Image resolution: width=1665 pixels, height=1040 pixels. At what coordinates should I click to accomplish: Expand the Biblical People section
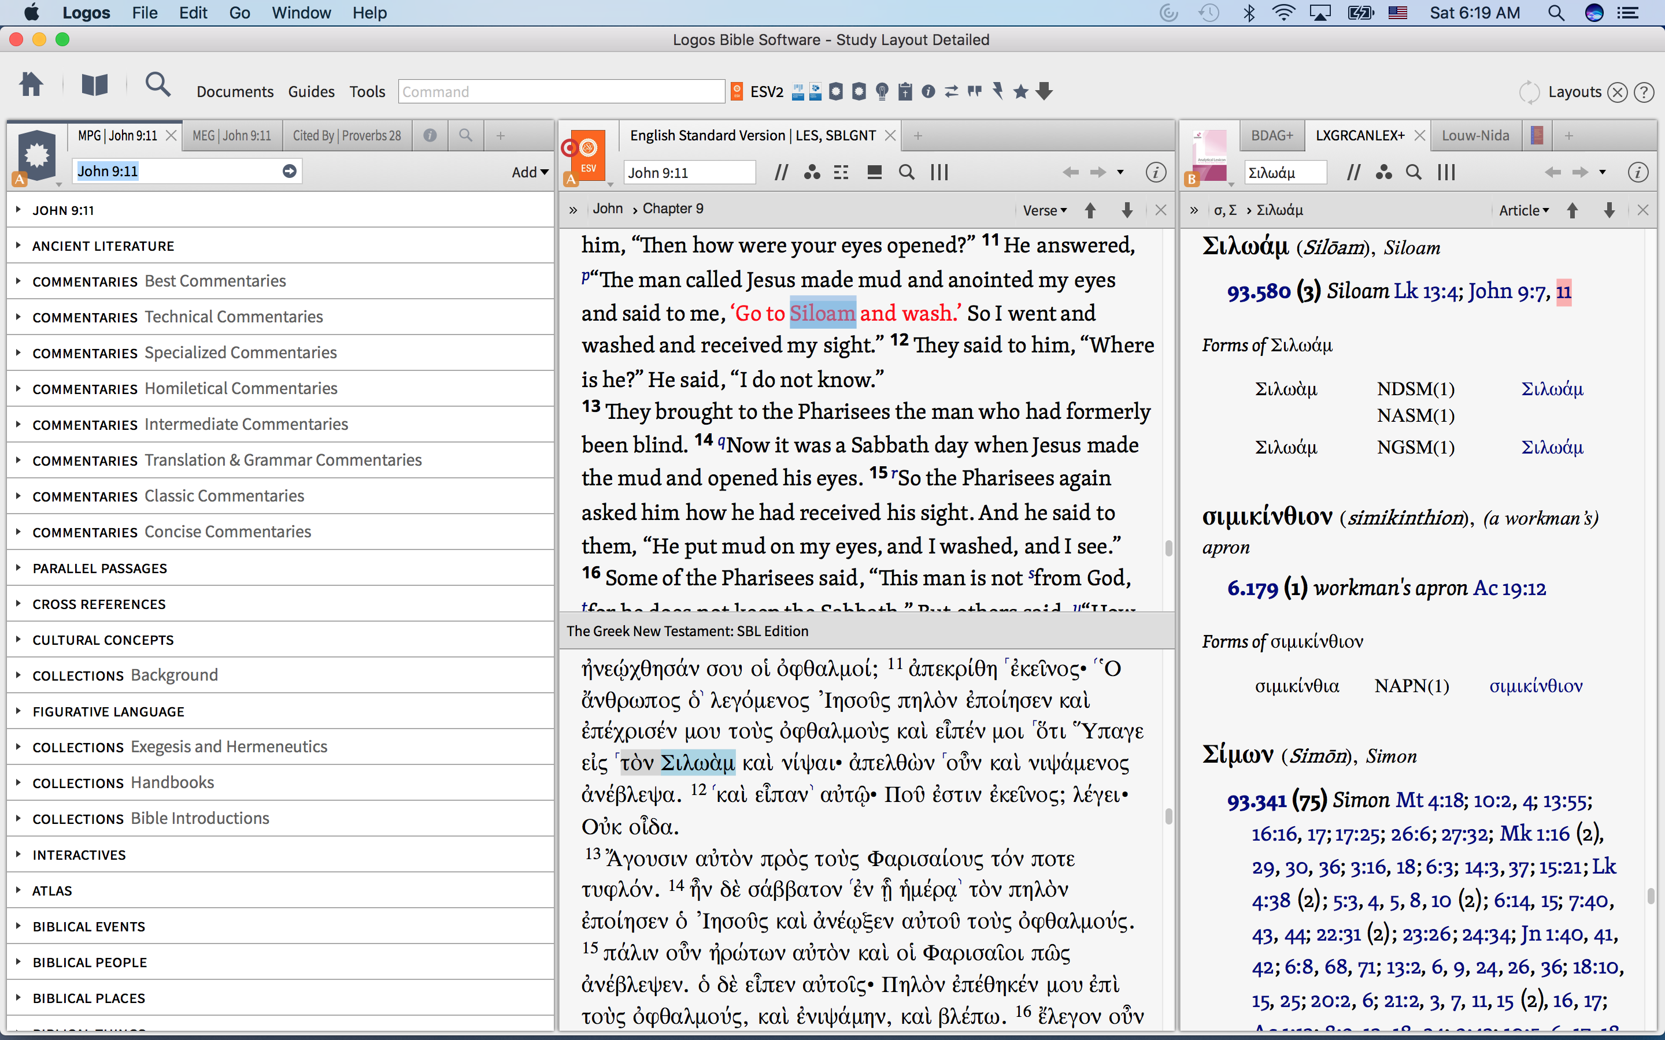[x=280, y=962]
